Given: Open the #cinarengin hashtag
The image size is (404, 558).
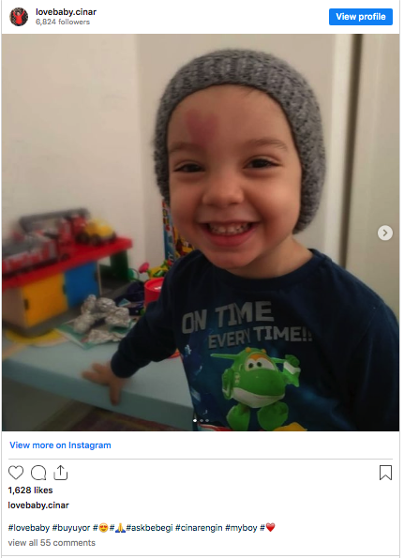Looking at the screenshot, I should pos(199,528).
